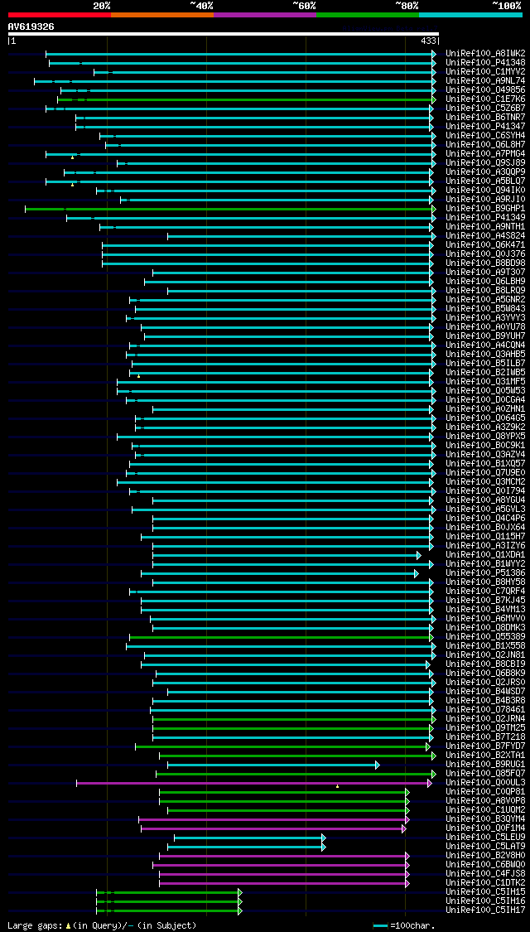
Task: Open the UniRef100_C1MYV2 hit label
Action: click(485, 71)
